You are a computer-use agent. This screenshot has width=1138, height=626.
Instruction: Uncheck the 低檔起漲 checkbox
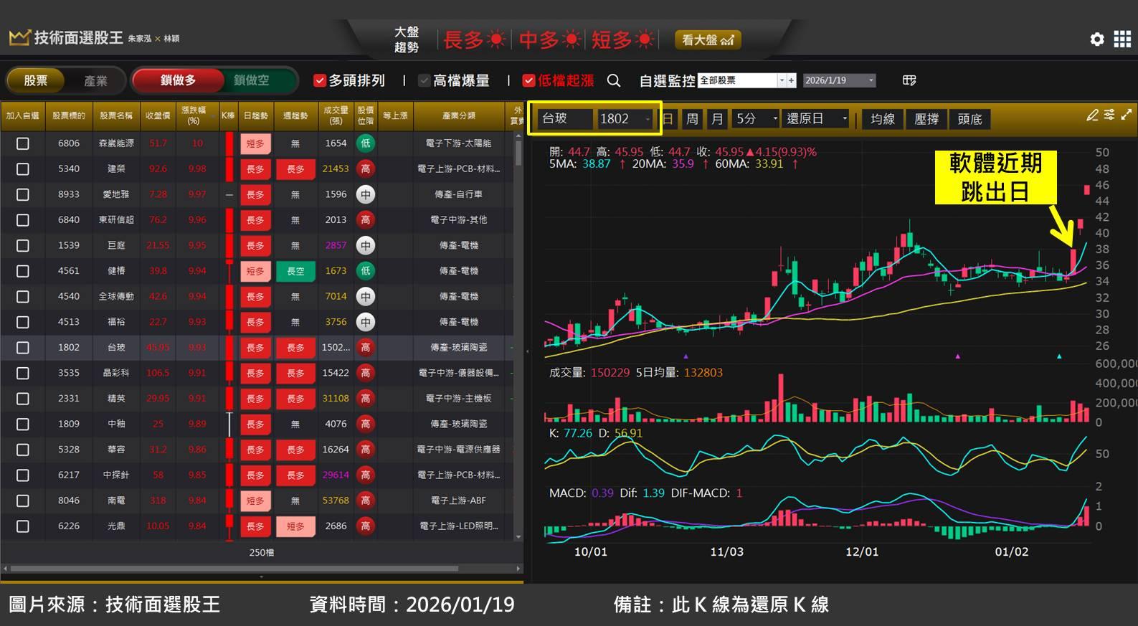click(528, 80)
